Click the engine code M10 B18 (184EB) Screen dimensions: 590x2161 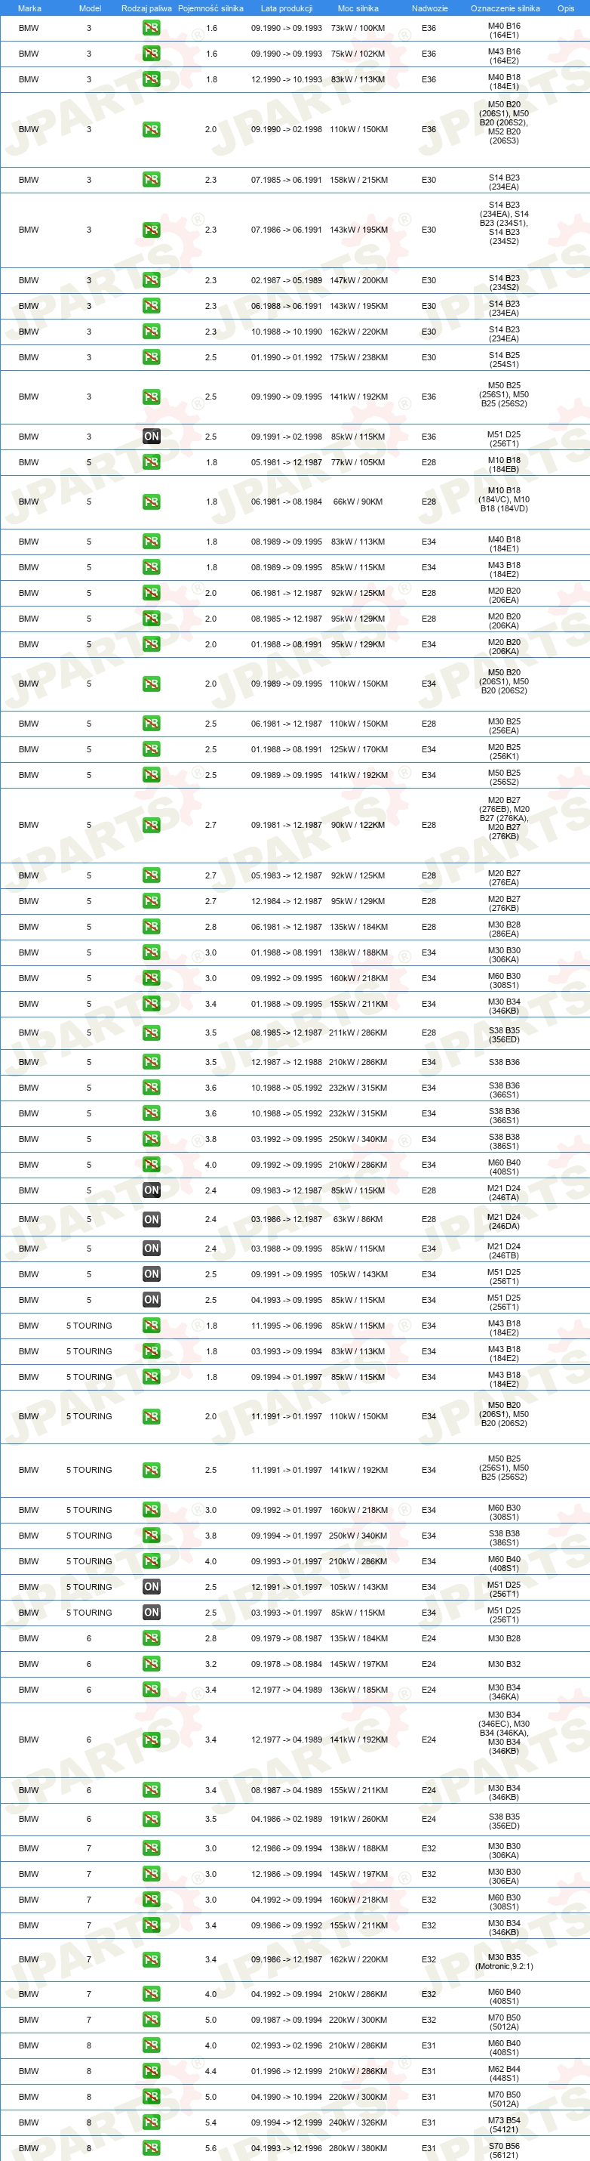pos(504,465)
